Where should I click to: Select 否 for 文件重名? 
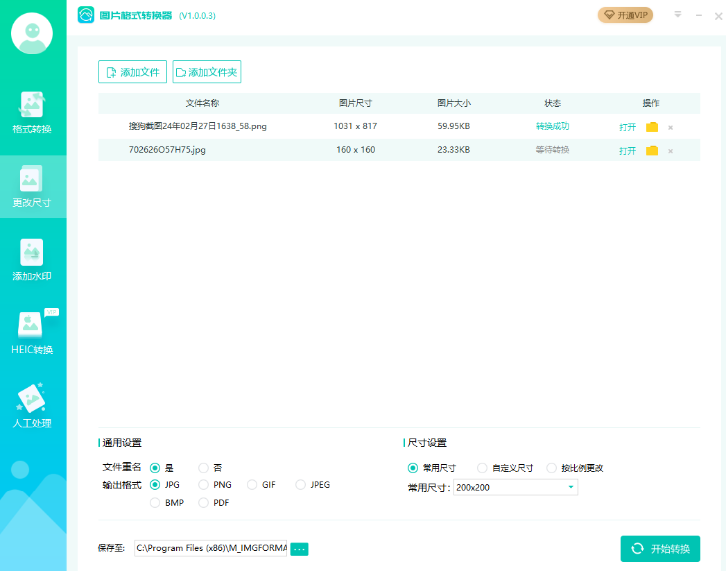coord(203,468)
